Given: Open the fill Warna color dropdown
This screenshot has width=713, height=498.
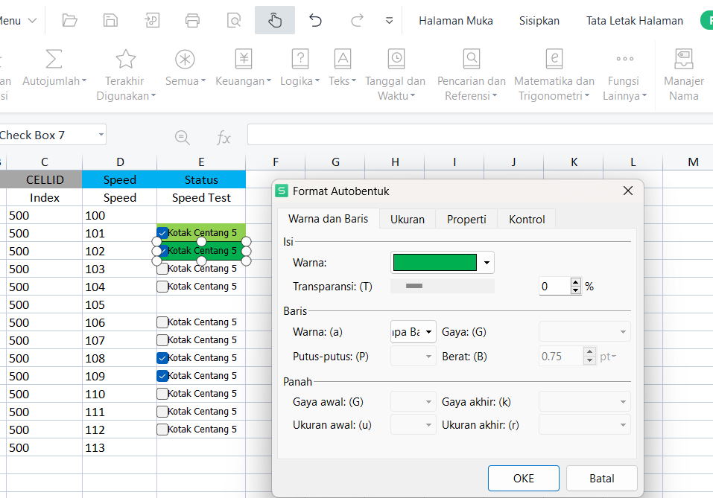Looking at the screenshot, I should coord(486,262).
